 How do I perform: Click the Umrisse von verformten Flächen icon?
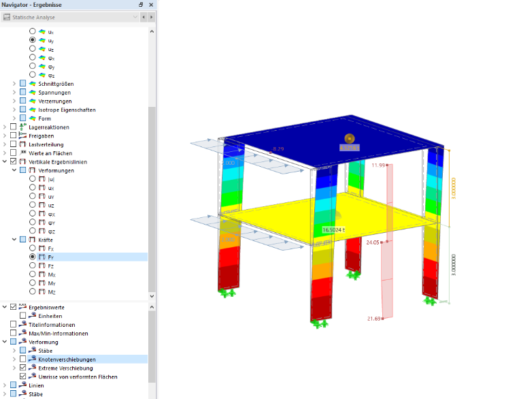coord(33,377)
